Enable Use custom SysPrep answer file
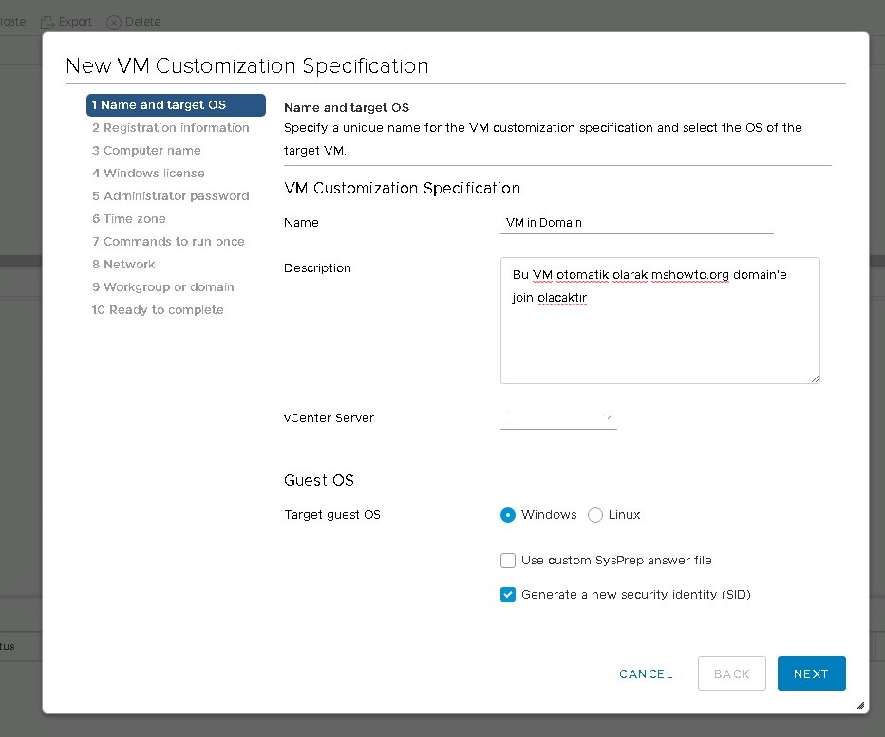The height and width of the screenshot is (737, 885). (508, 561)
